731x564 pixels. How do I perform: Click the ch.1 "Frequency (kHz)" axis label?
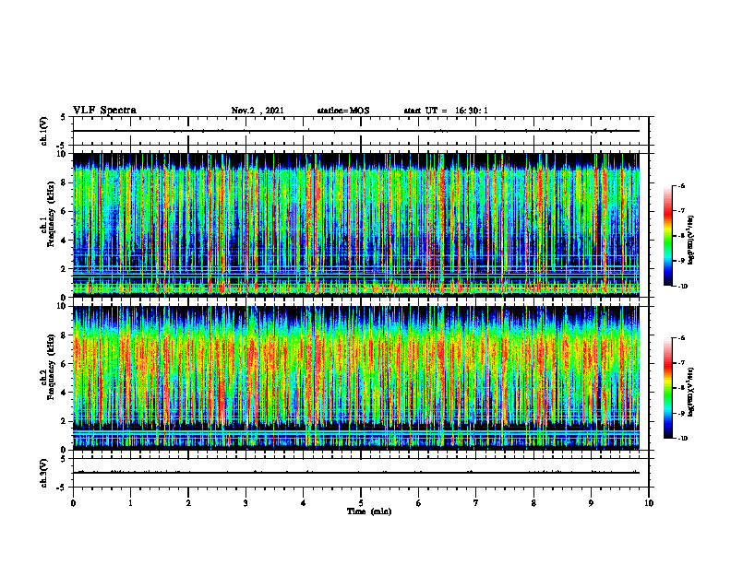click(51, 213)
